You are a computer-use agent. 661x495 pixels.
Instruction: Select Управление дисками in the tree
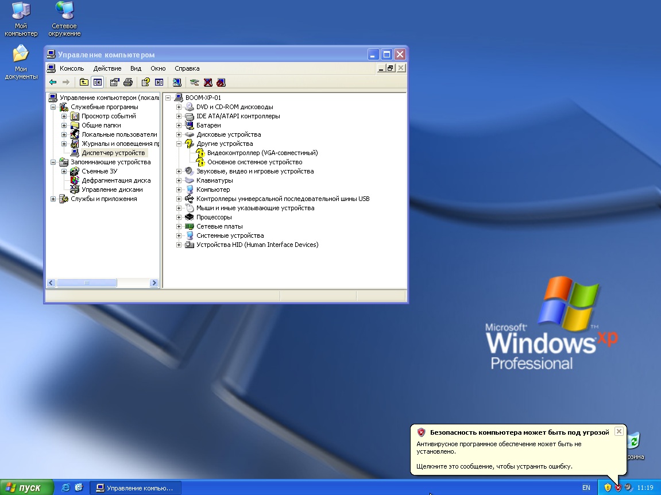(x=112, y=190)
